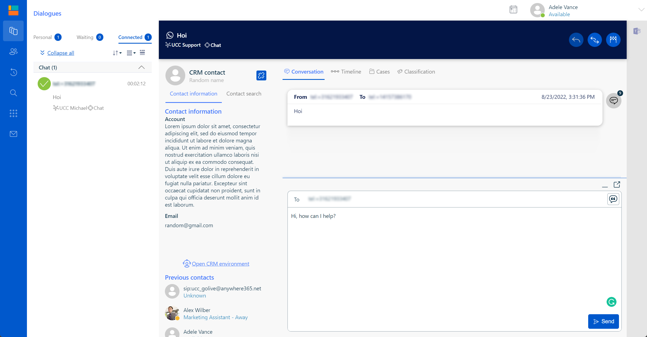This screenshot has width=647, height=337.
Task: Click the Dialogues page title
Action: tap(47, 13)
